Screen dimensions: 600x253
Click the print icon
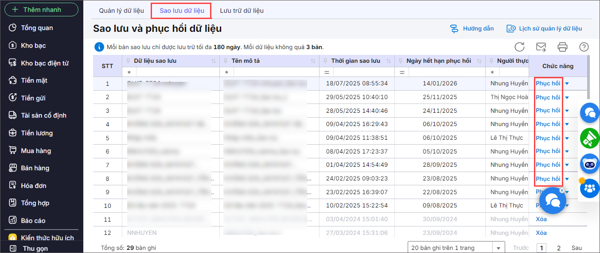562,47
